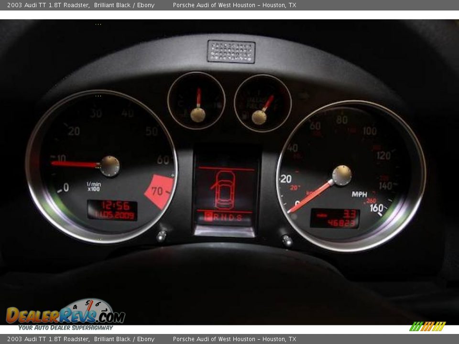Click the highlighted P gear indicator
This screenshot has height=344, width=459.
[x=208, y=217]
